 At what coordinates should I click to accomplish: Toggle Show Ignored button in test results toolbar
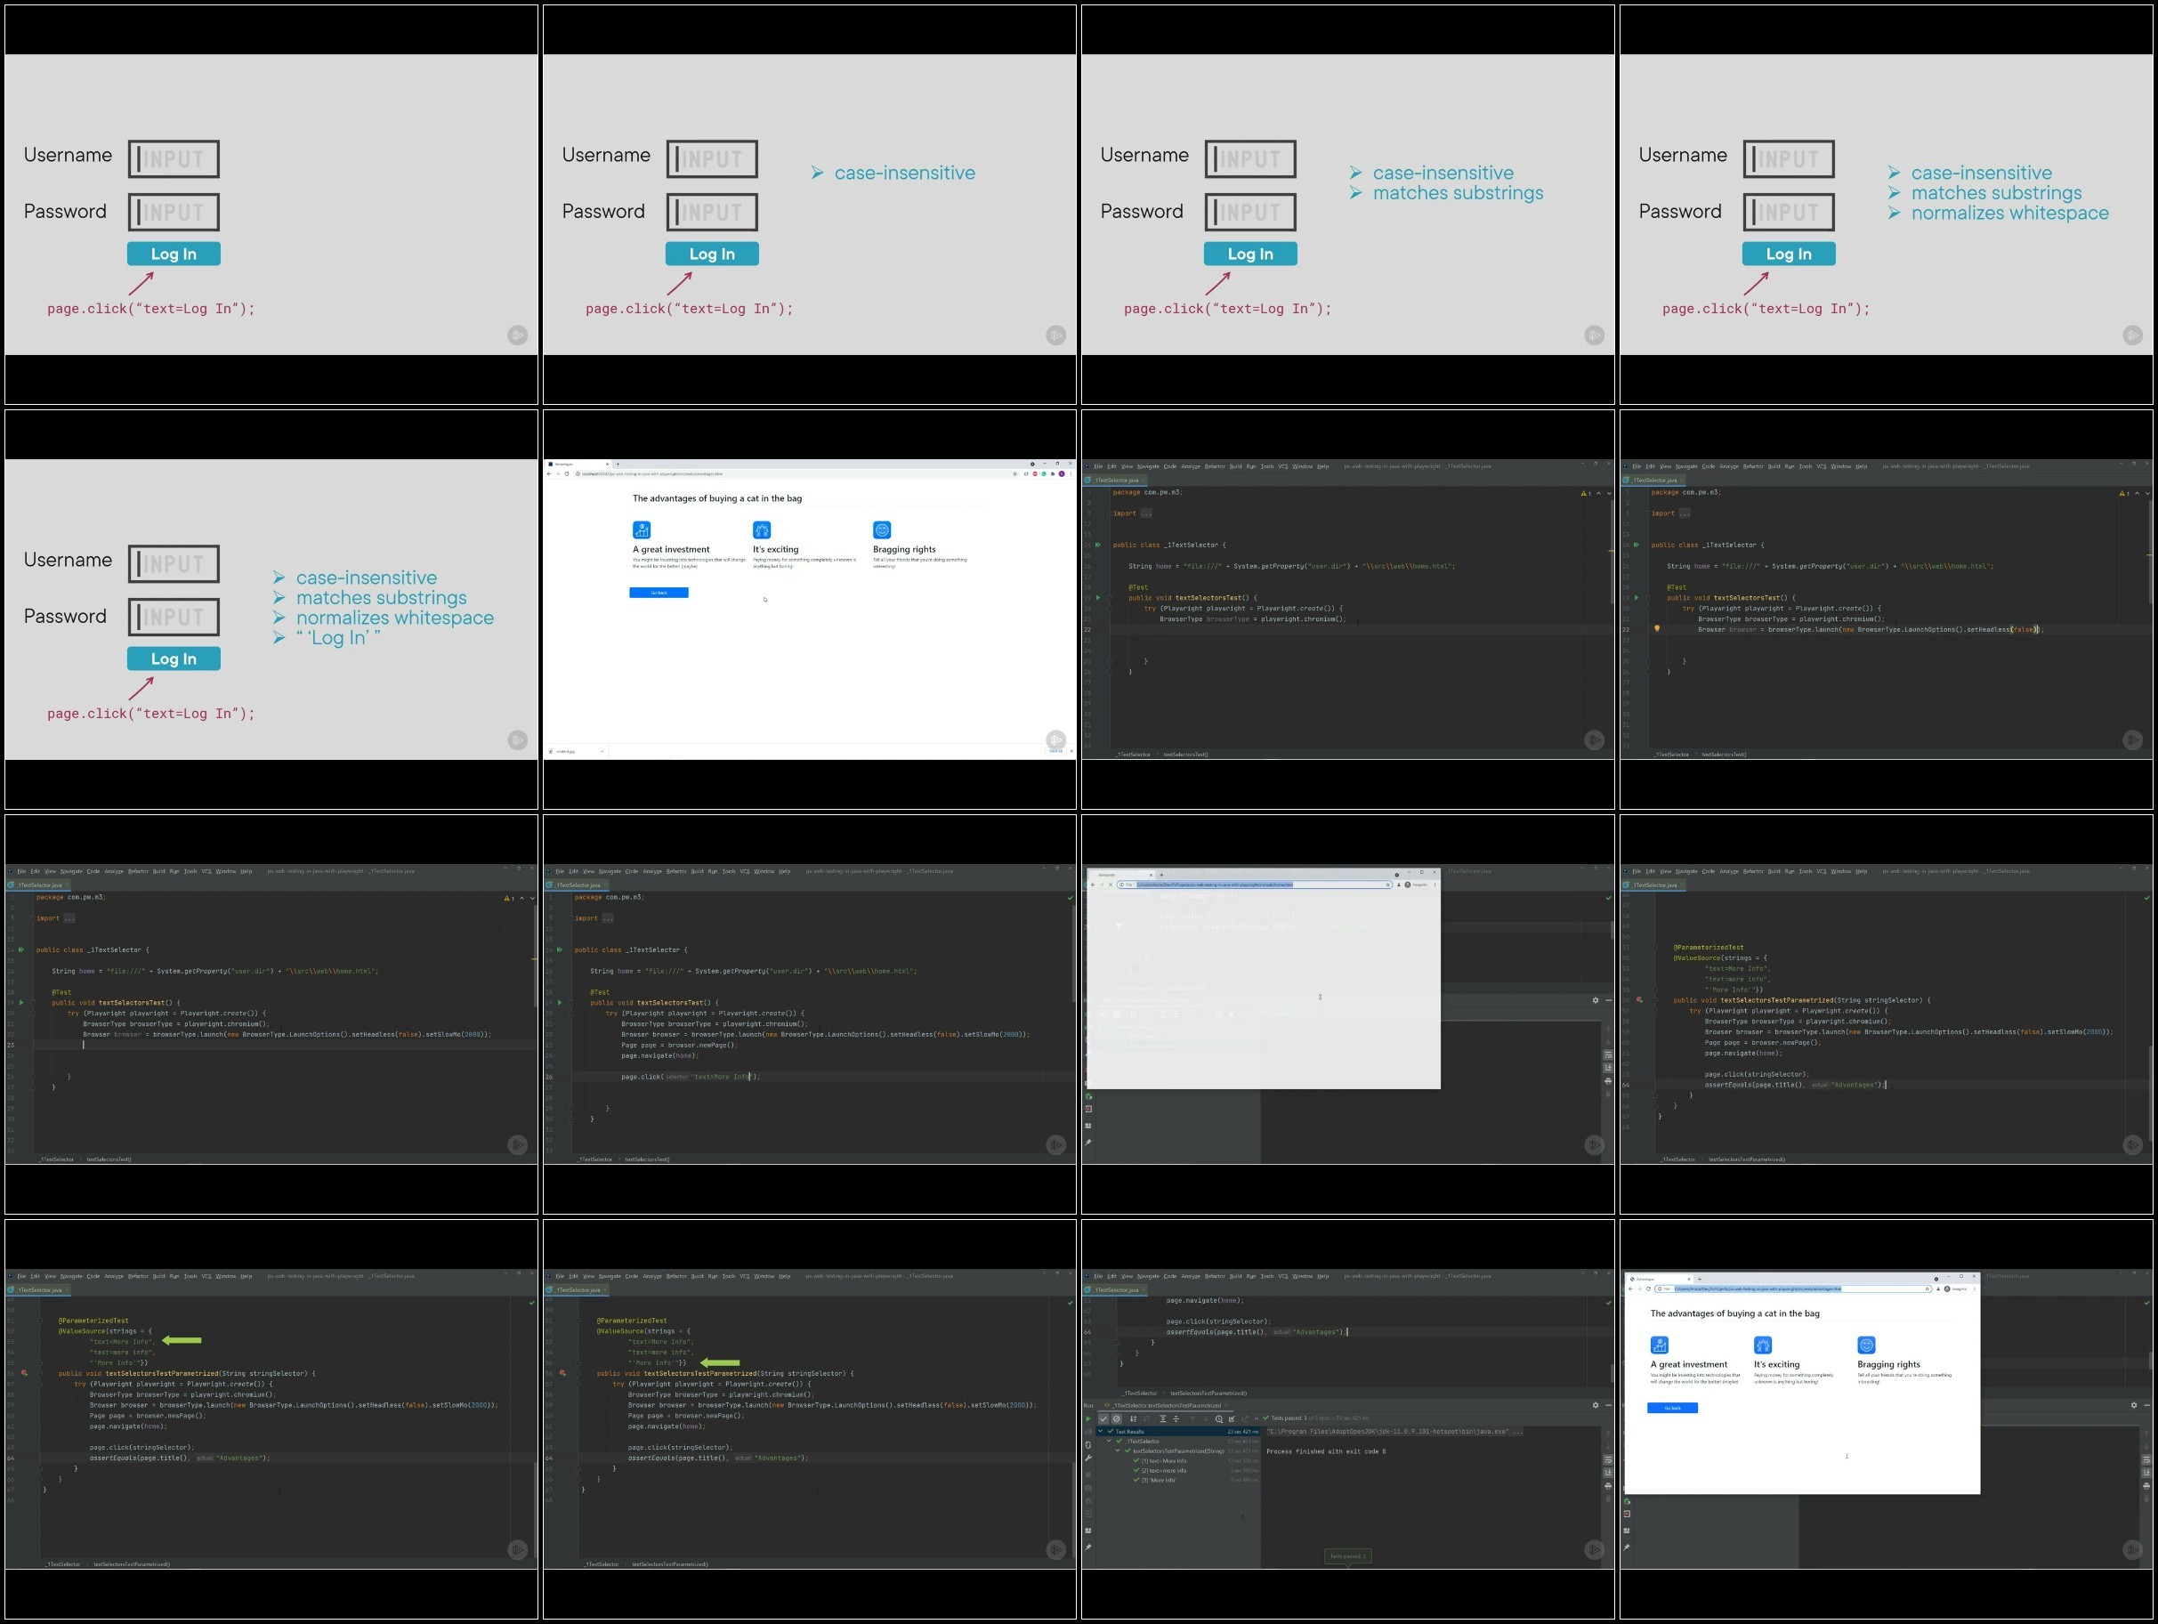pos(1117,1419)
